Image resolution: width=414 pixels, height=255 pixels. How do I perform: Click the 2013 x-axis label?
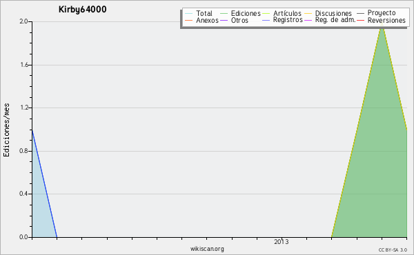(282, 242)
